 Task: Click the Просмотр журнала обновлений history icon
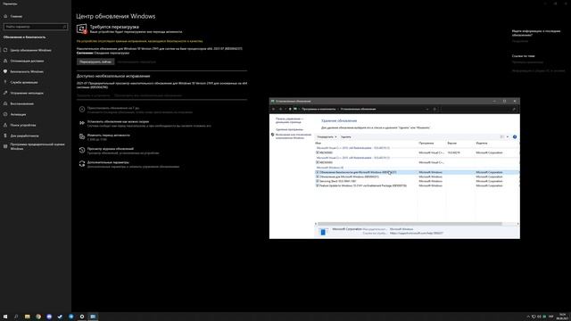(x=82, y=150)
